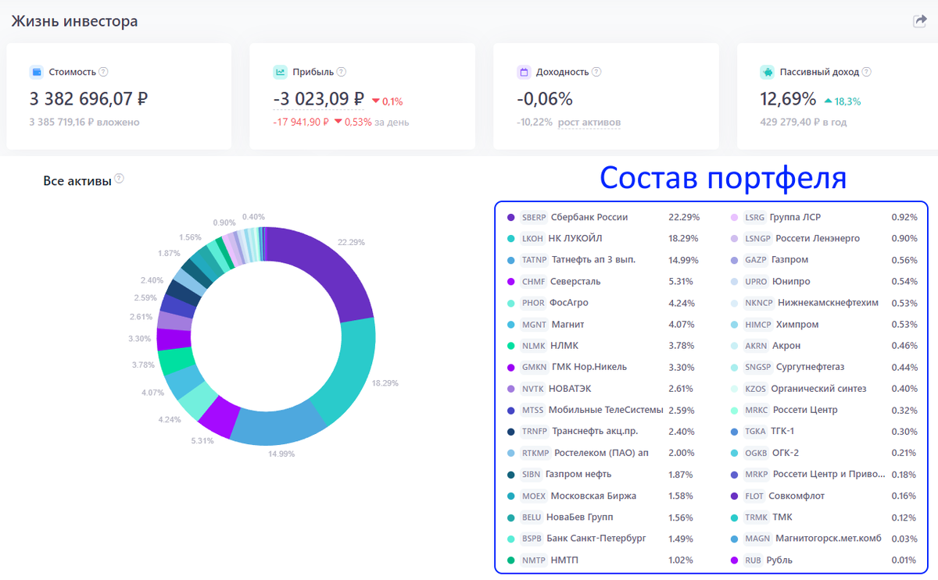Select Россети Центр in legend
938x580 pixels.
pyautogui.click(x=805, y=411)
